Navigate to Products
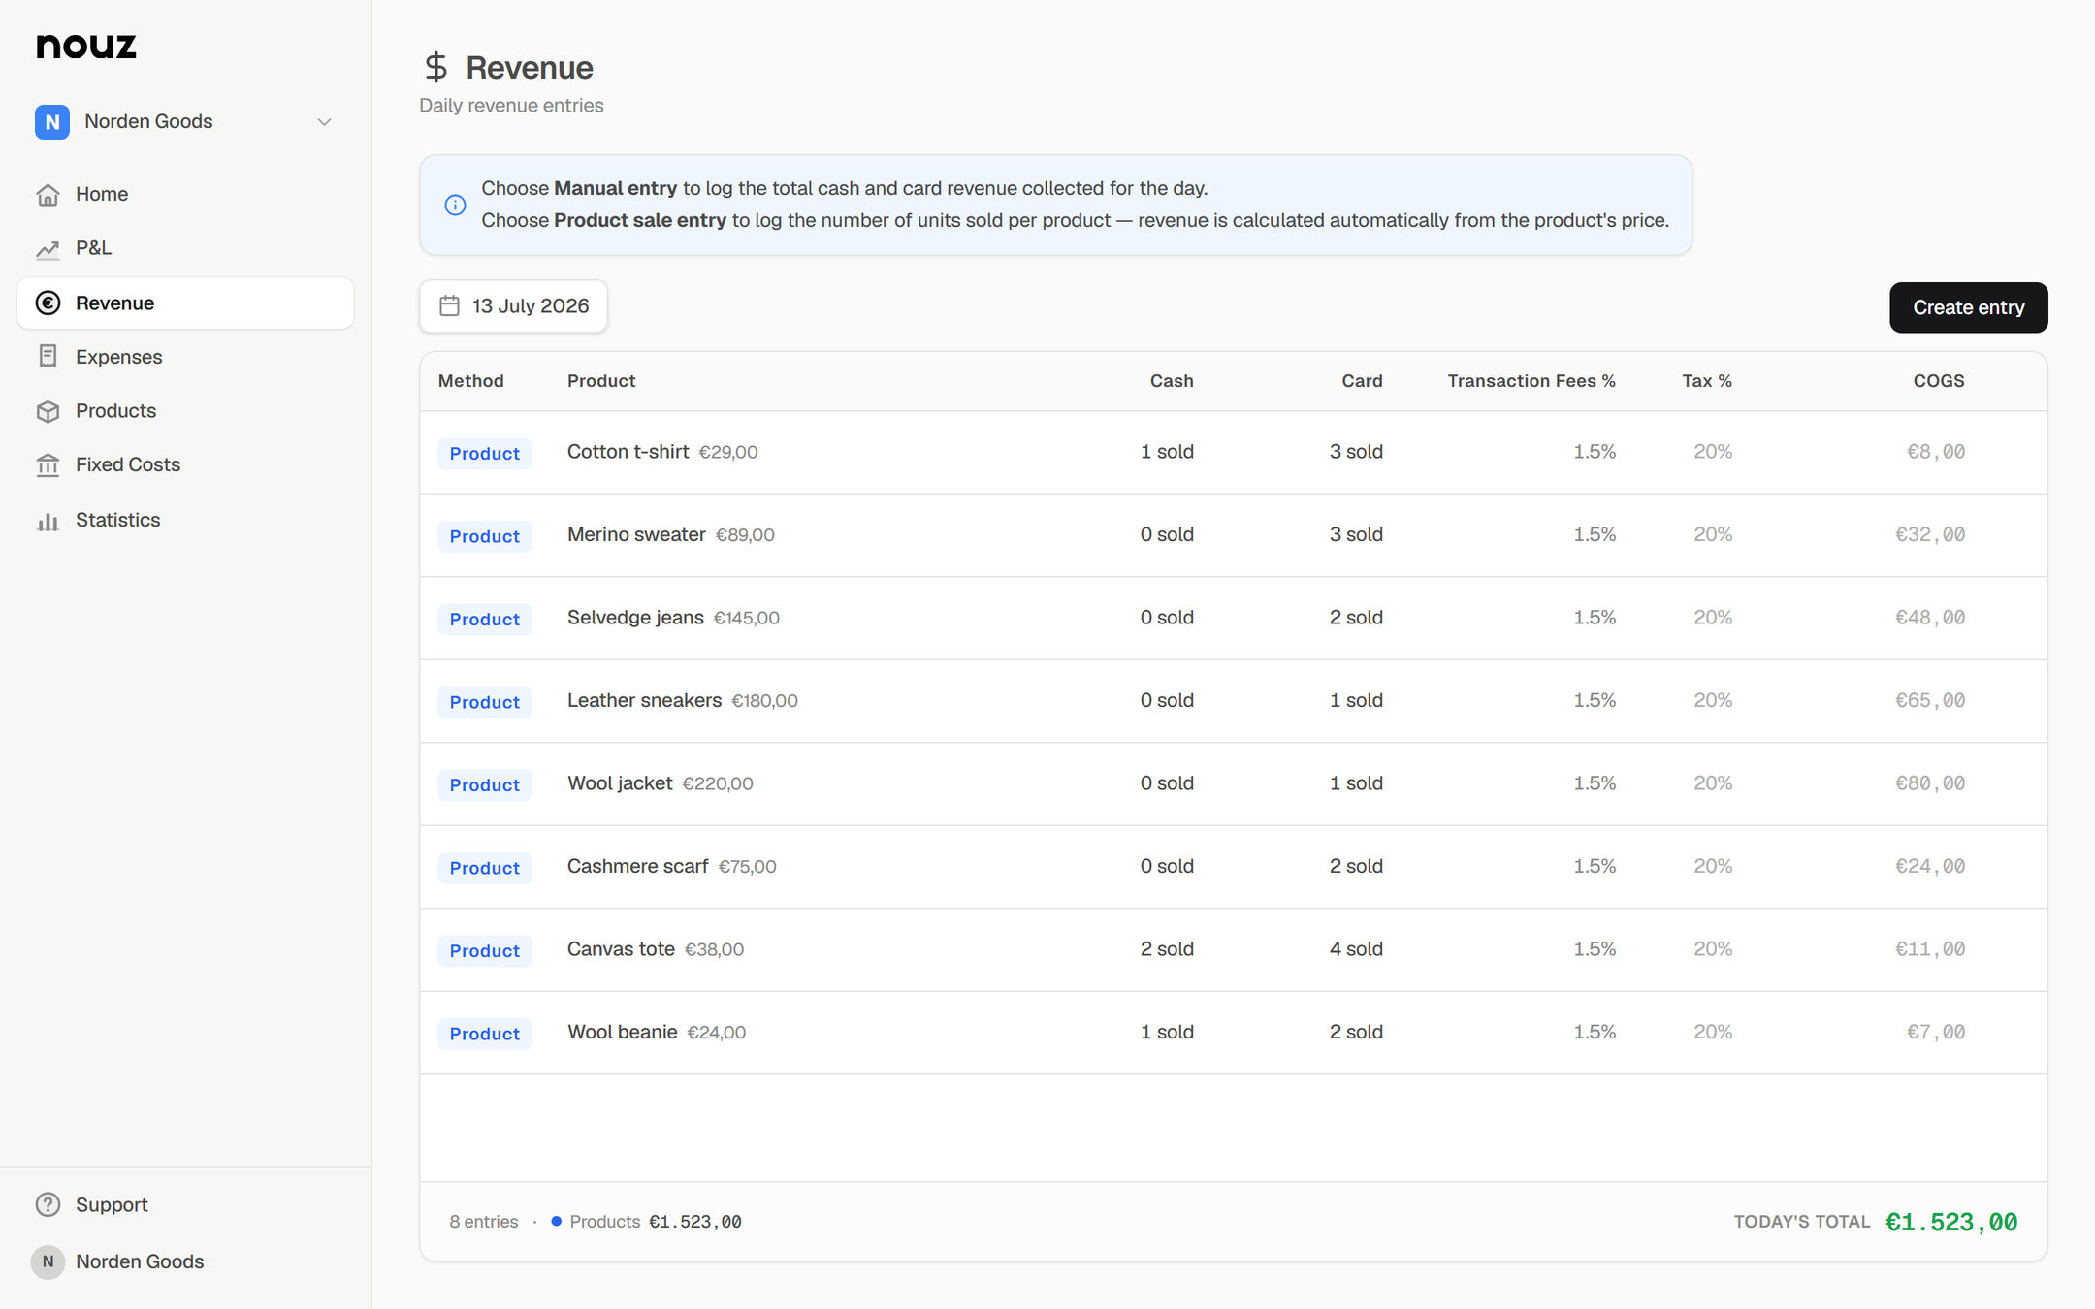Screen dimensions: 2095x1309 (184, 411)
